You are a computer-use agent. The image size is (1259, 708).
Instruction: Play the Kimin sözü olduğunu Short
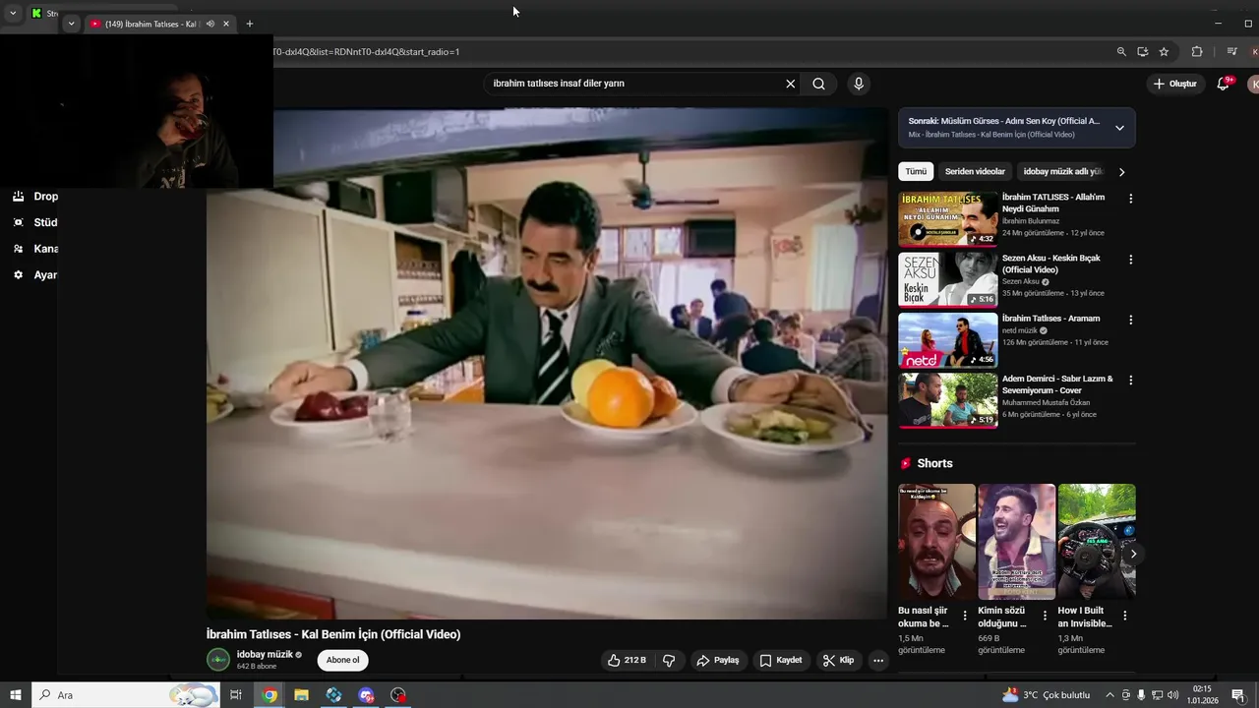click(1016, 541)
